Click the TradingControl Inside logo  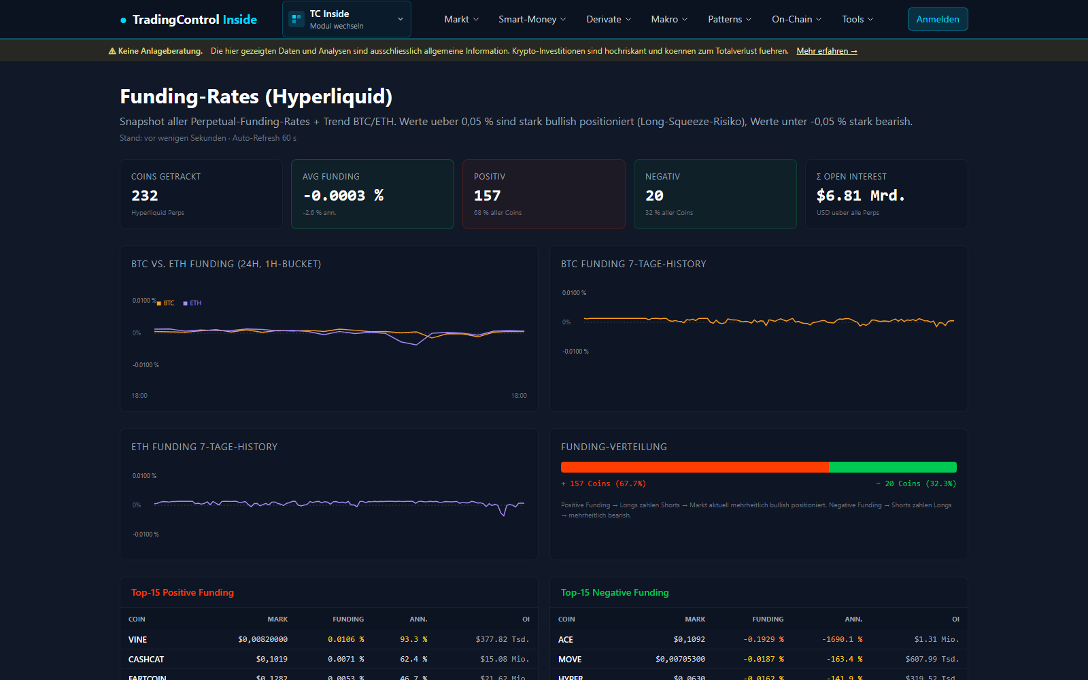pyautogui.click(x=188, y=20)
